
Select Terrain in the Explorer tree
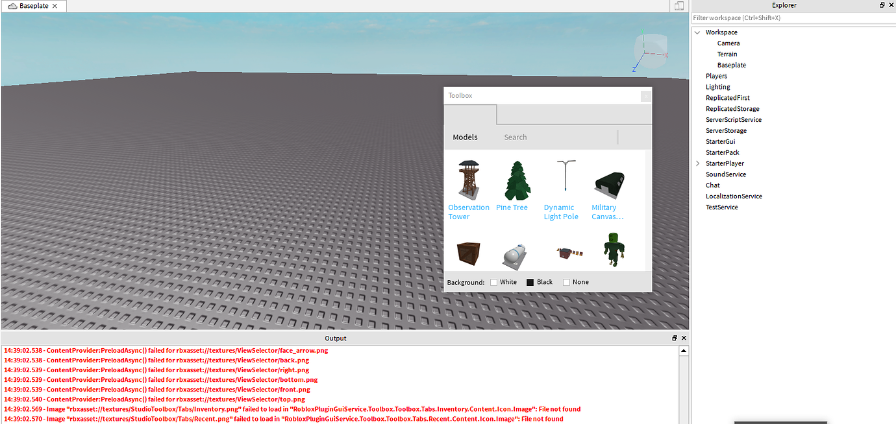click(x=727, y=54)
